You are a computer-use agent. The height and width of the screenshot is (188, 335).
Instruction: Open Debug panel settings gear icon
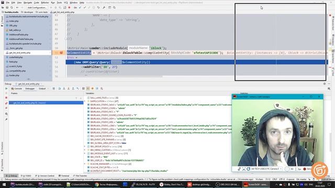click(x=325, y=84)
